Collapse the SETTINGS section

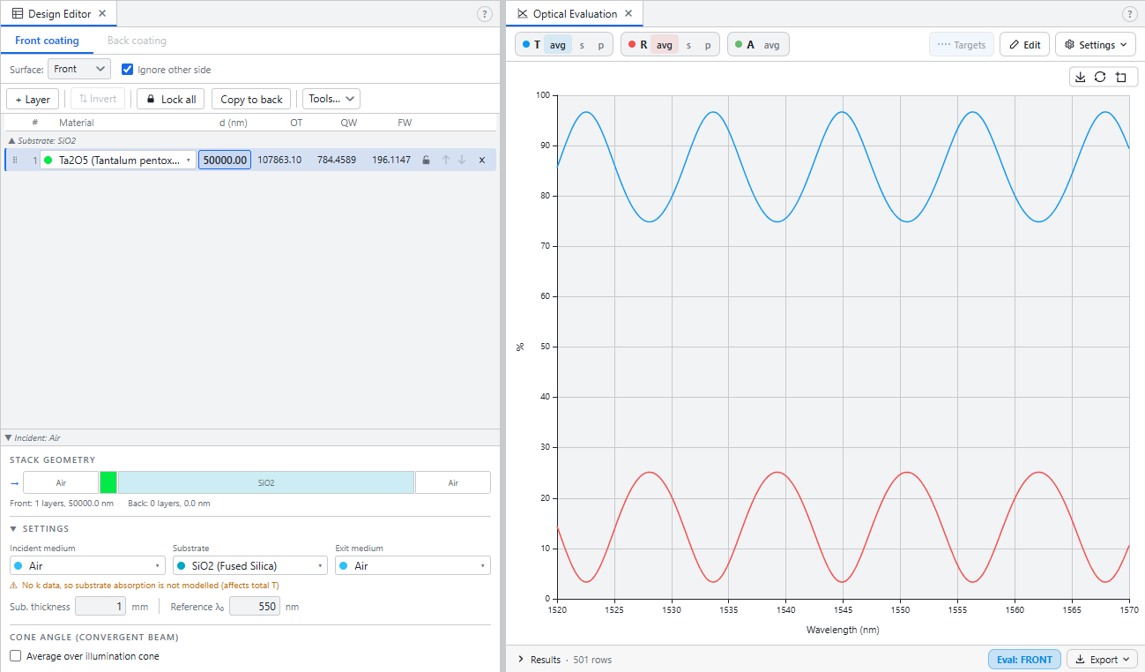[39, 529]
